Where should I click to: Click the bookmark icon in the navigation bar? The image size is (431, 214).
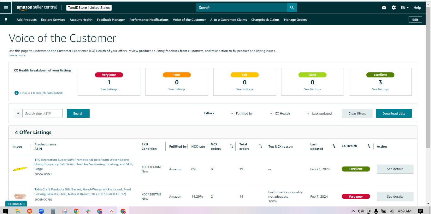click(x=6, y=20)
